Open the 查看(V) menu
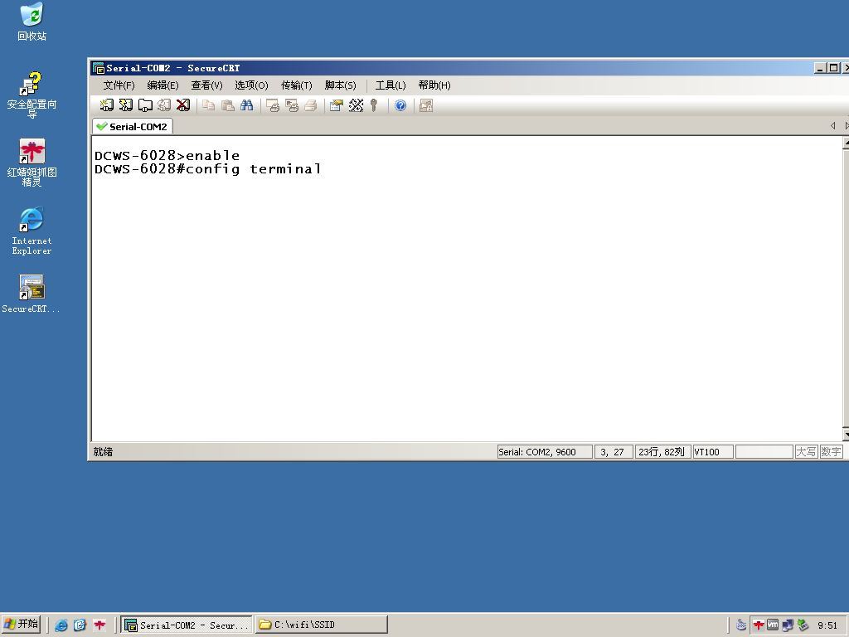This screenshot has width=849, height=637. pyautogui.click(x=206, y=85)
